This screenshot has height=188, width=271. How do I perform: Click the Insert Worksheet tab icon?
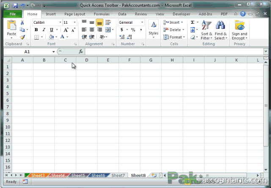coord(154,175)
